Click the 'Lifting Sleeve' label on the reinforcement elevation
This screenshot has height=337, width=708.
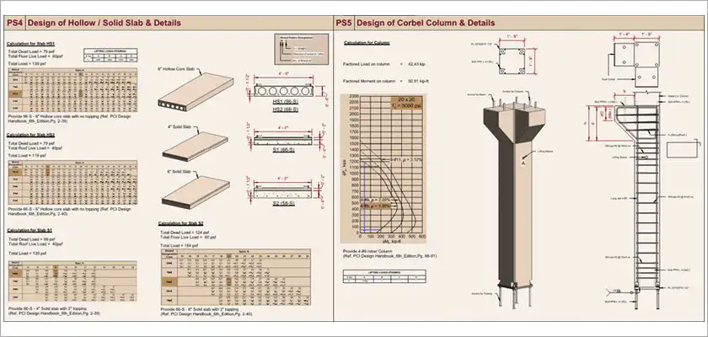pos(618,158)
